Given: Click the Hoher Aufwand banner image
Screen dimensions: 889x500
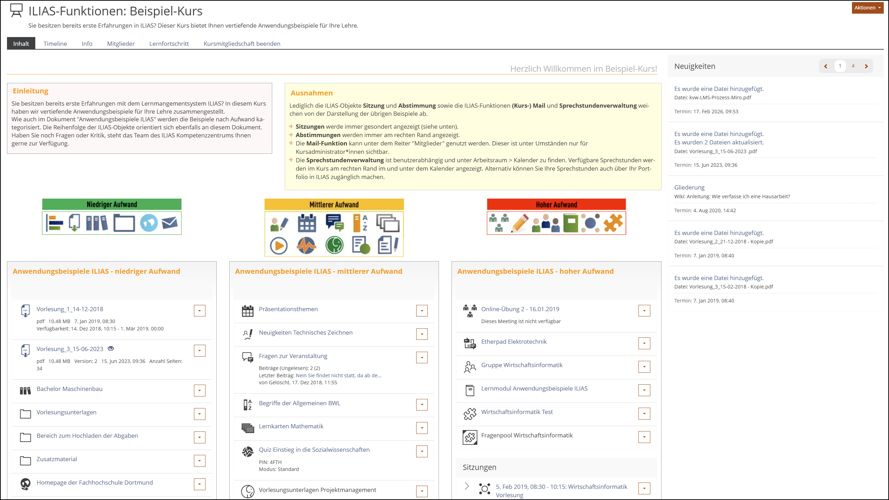Looking at the screenshot, I should coord(556,216).
